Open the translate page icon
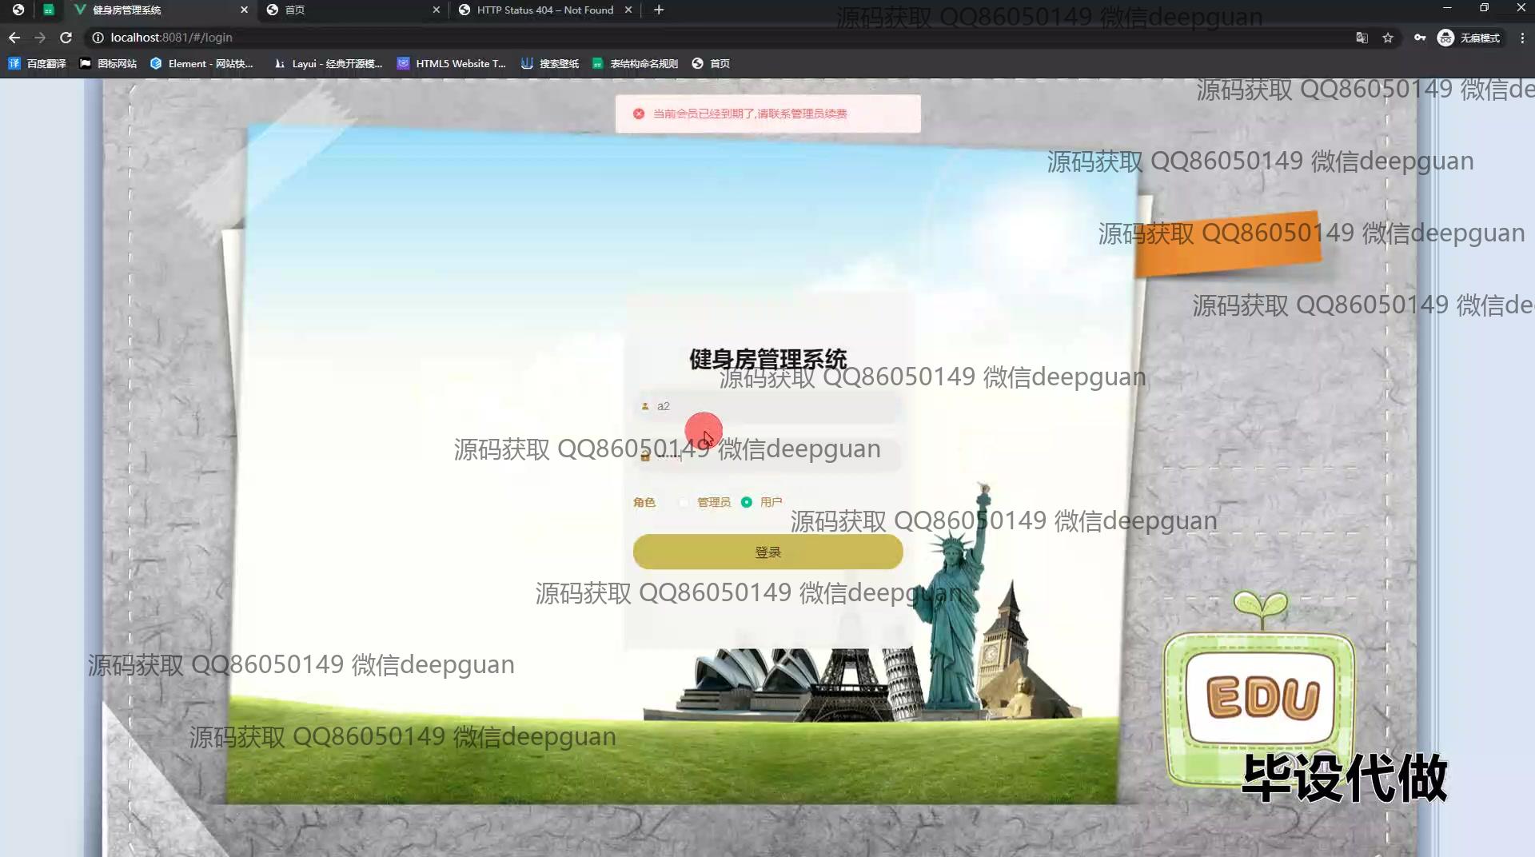 (x=1362, y=38)
